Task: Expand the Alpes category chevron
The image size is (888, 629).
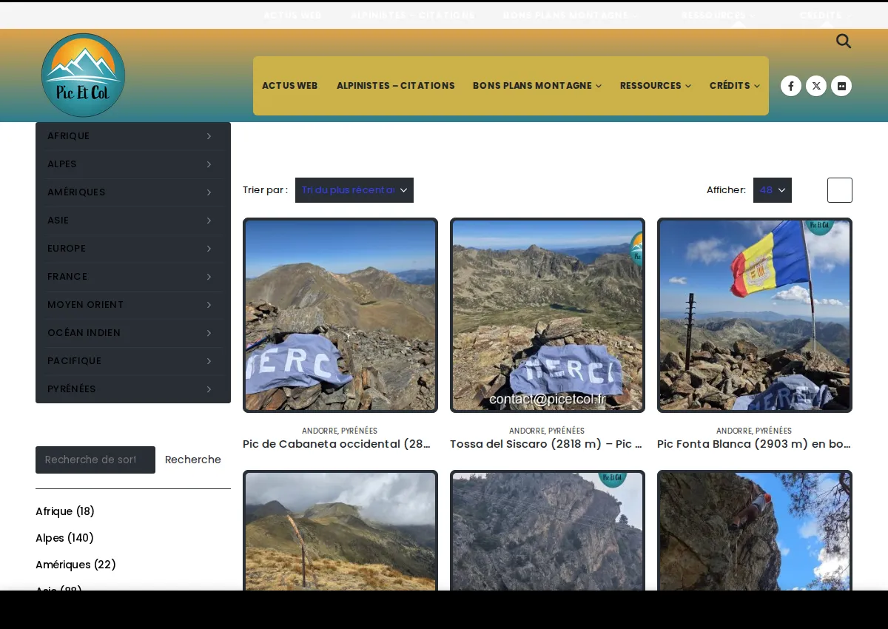Action: point(209,164)
